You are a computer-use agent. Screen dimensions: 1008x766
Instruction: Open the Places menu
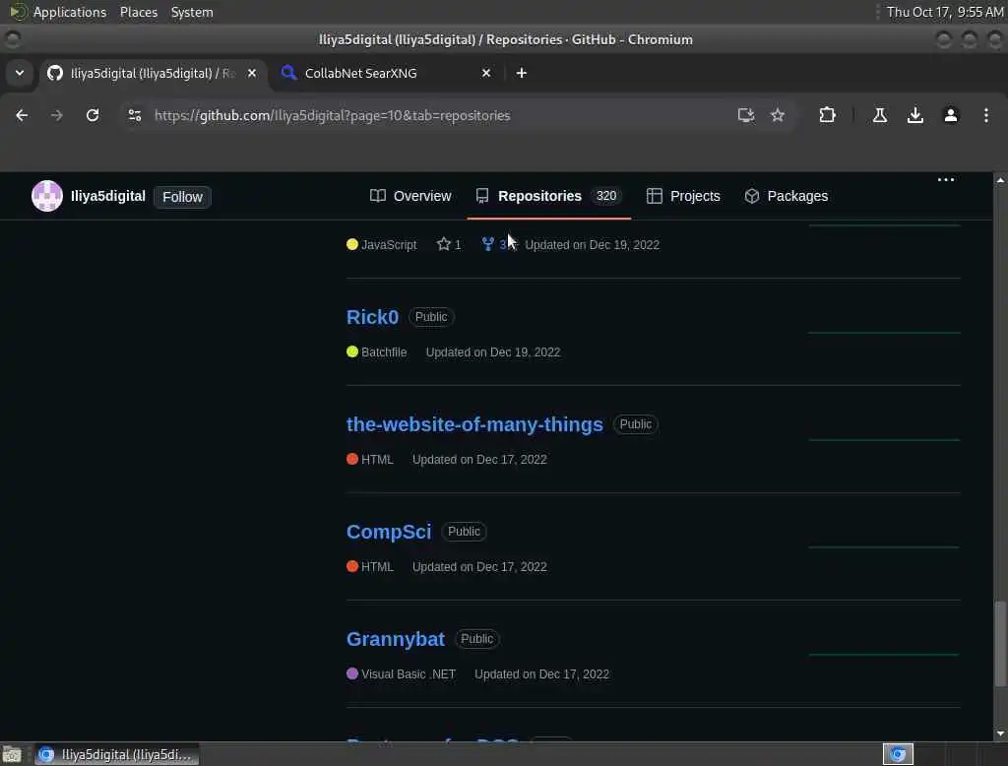click(x=138, y=12)
